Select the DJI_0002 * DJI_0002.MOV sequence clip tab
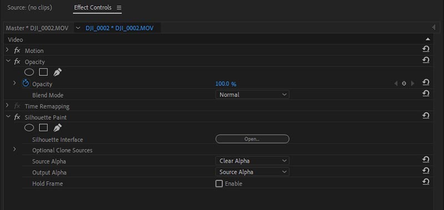This screenshot has height=210, width=444. pos(119,28)
